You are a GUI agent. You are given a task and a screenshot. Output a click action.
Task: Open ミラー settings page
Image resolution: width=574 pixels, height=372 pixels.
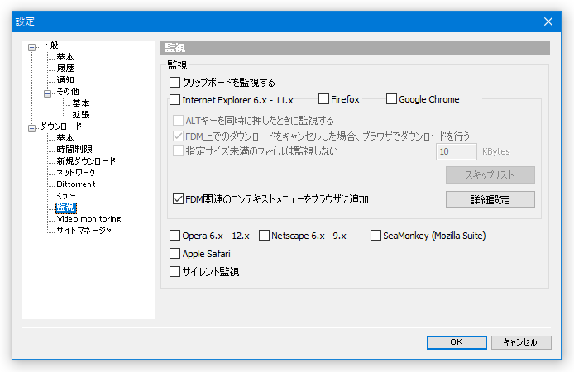(66, 196)
